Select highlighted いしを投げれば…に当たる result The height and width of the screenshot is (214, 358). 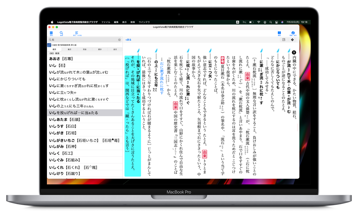85,113
